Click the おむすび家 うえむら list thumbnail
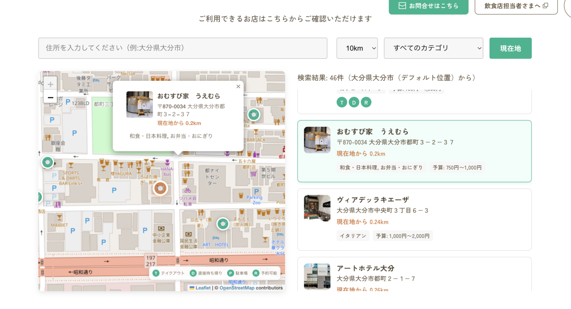 coord(317,140)
